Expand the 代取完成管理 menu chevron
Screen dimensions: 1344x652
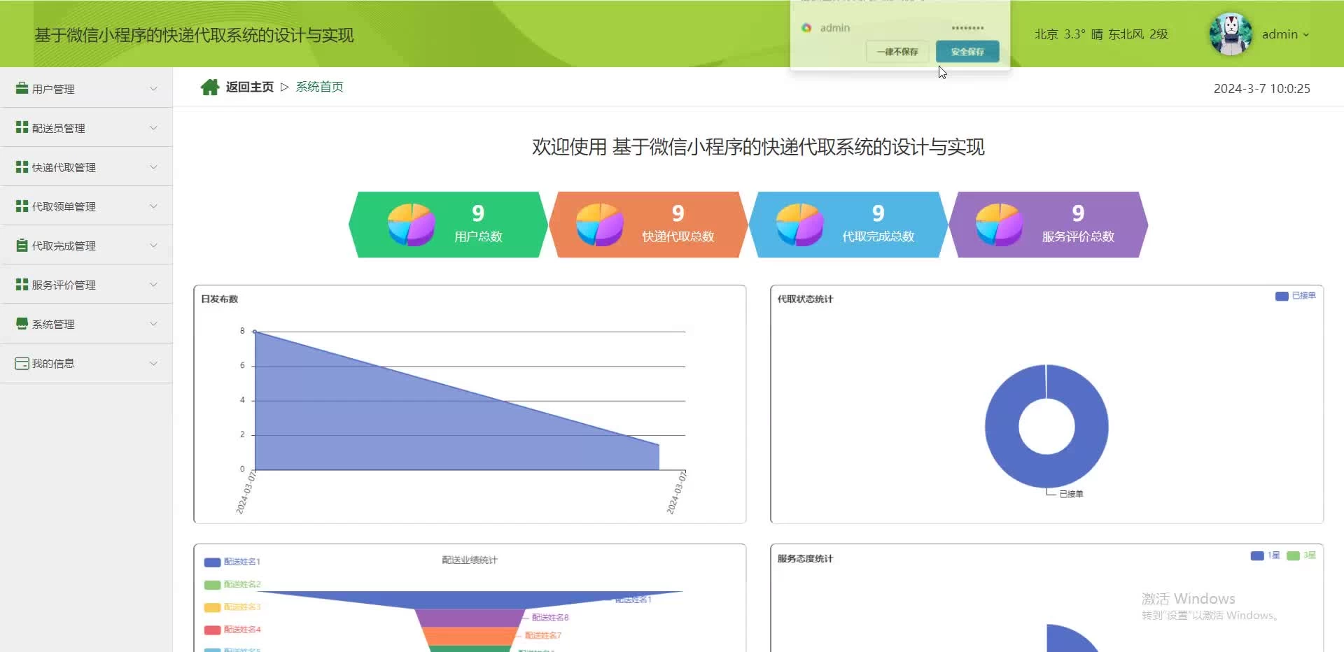click(153, 245)
